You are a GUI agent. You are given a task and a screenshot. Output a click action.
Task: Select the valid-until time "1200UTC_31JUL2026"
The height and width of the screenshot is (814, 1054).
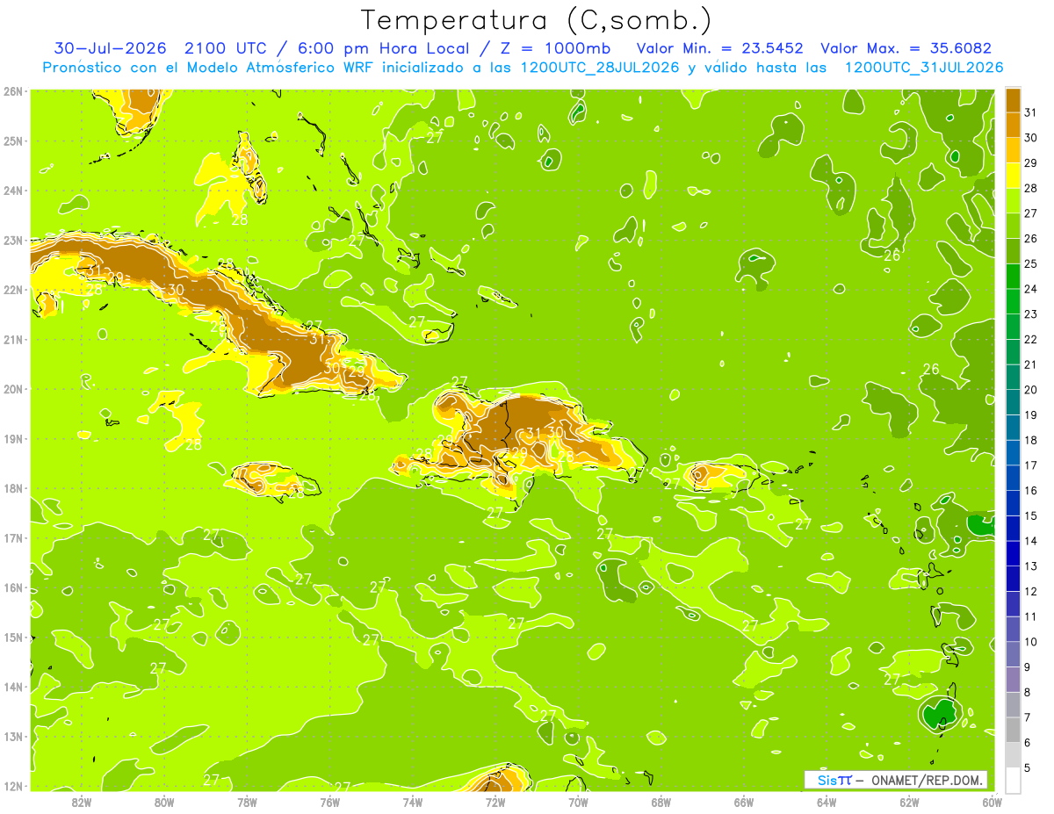[923, 68]
